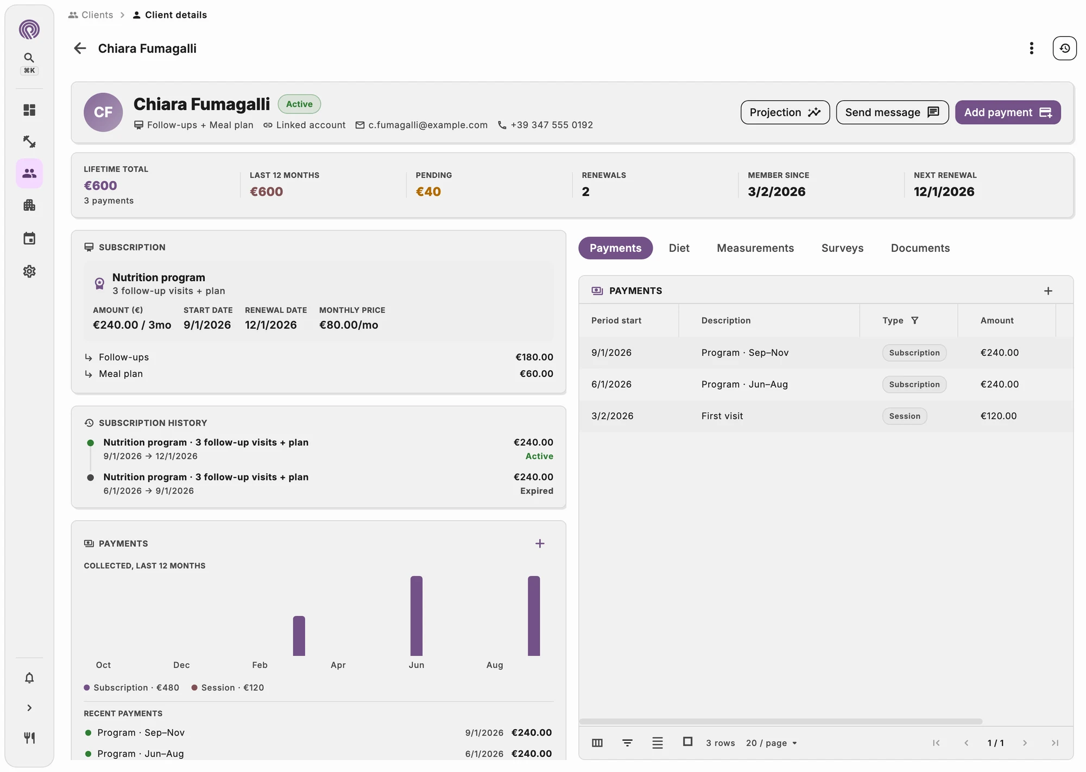Open the calendar icon in sidebar
The width and height of the screenshot is (1086, 772).
[29, 238]
